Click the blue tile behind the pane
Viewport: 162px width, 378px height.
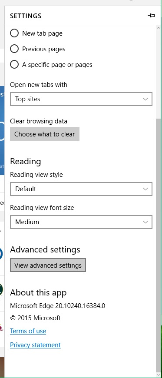tap(2, 130)
